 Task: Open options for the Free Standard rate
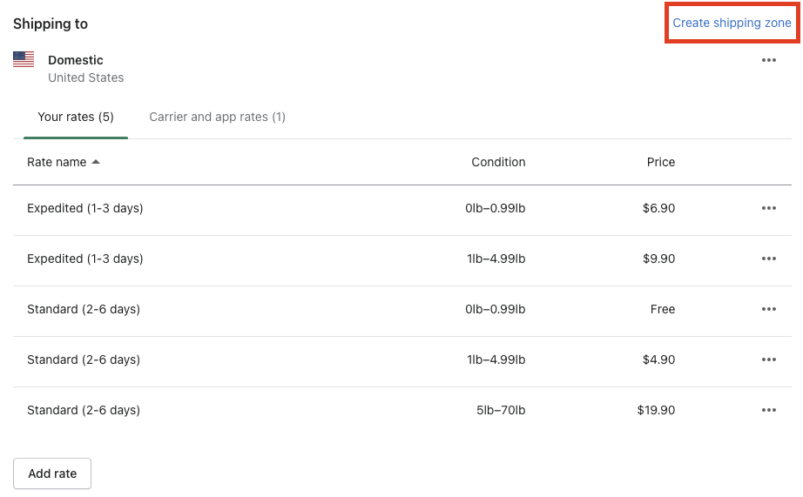pos(768,310)
